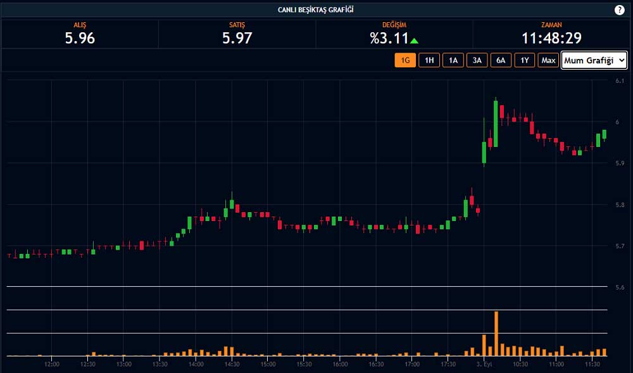The width and height of the screenshot is (633, 373).
Task: Click the 14:30 time axis label
Action: pos(232,364)
